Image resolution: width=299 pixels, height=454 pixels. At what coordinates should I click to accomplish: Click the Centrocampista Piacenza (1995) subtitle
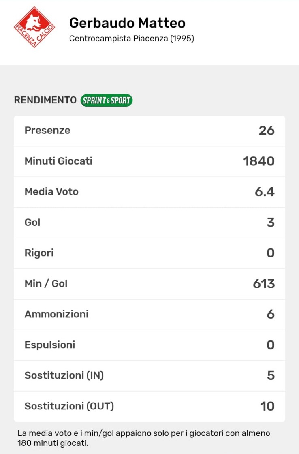pos(132,39)
